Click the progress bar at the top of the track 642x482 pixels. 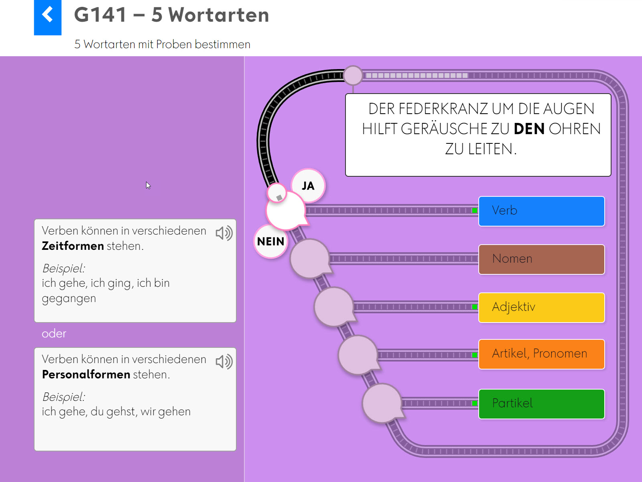pos(417,75)
